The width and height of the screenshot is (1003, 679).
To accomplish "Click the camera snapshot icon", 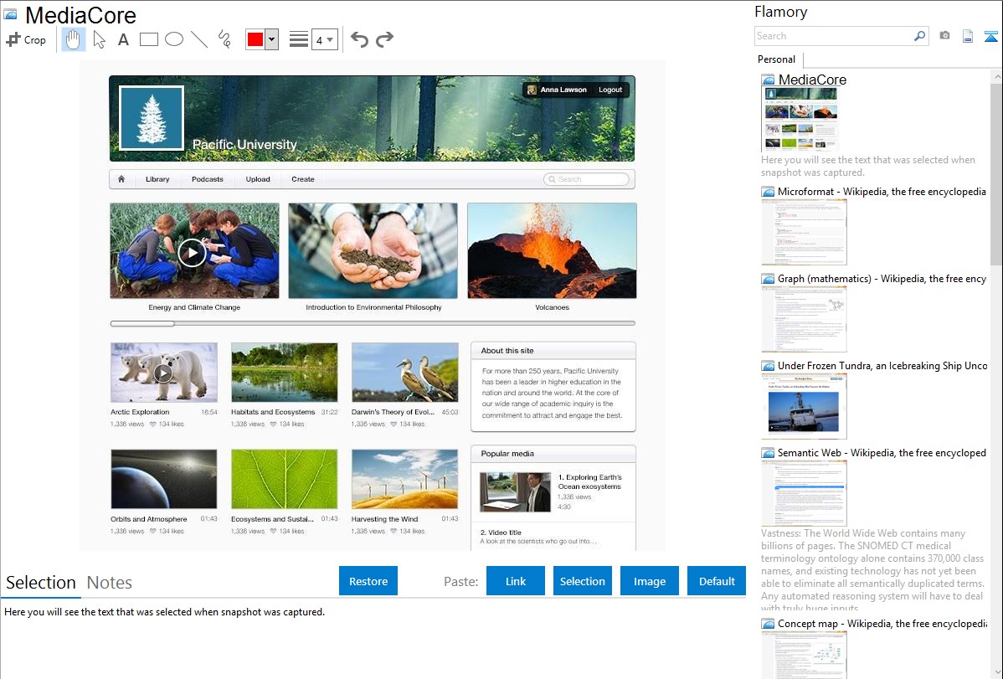I will pyautogui.click(x=944, y=36).
